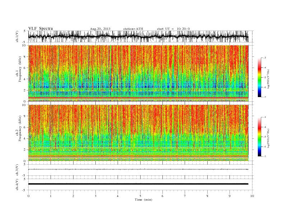Screen dimensions: 284x220
Task: Click the time axis tick label '0'
Action: 28,196
